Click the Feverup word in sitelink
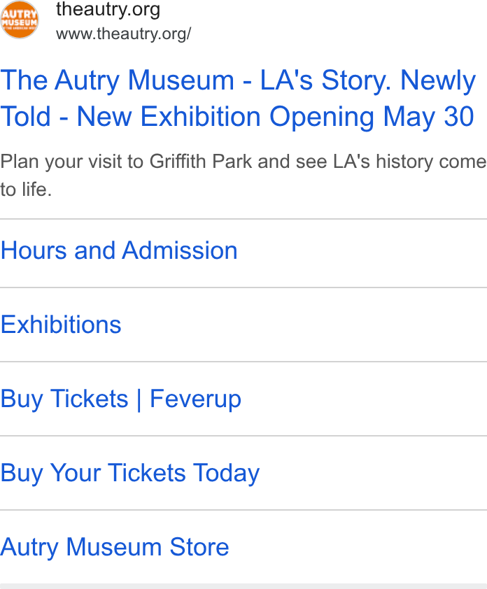The height and width of the screenshot is (589, 487). (x=195, y=399)
